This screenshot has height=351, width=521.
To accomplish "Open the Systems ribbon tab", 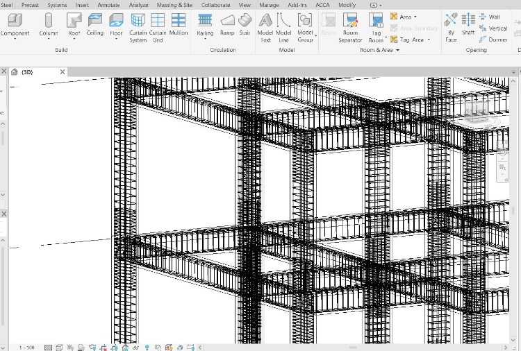I will [57, 5].
